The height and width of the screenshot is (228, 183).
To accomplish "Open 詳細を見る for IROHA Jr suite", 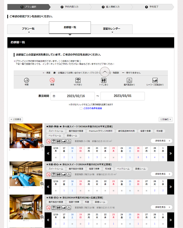I will [162, 174].
